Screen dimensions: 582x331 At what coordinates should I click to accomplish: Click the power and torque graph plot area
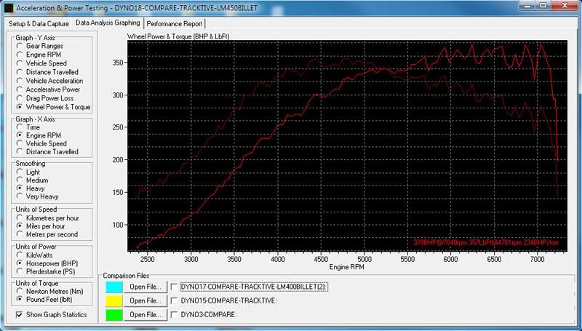pos(347,145)
